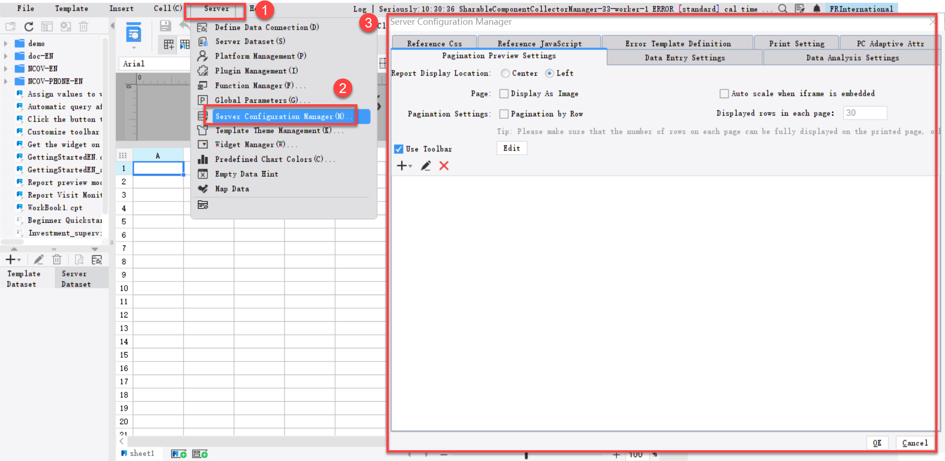Open the report preview icon

click(x=134, y=34)
